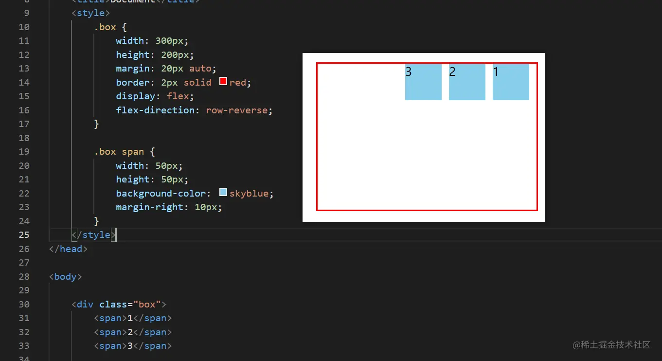Click line number 19 in the gutter
Screen dimensions: 662x361
point(24,152)
